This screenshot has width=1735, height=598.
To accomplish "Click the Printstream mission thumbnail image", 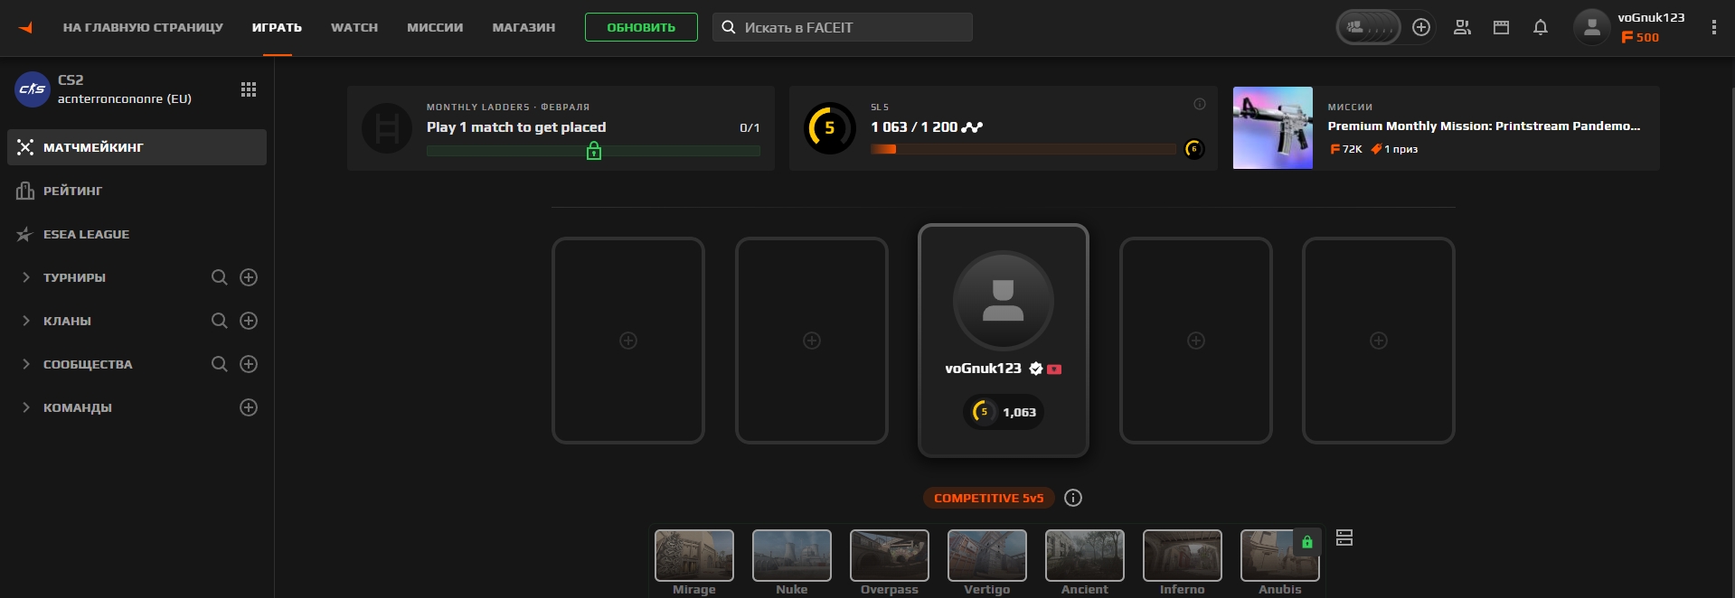I will pos(1273,128).
